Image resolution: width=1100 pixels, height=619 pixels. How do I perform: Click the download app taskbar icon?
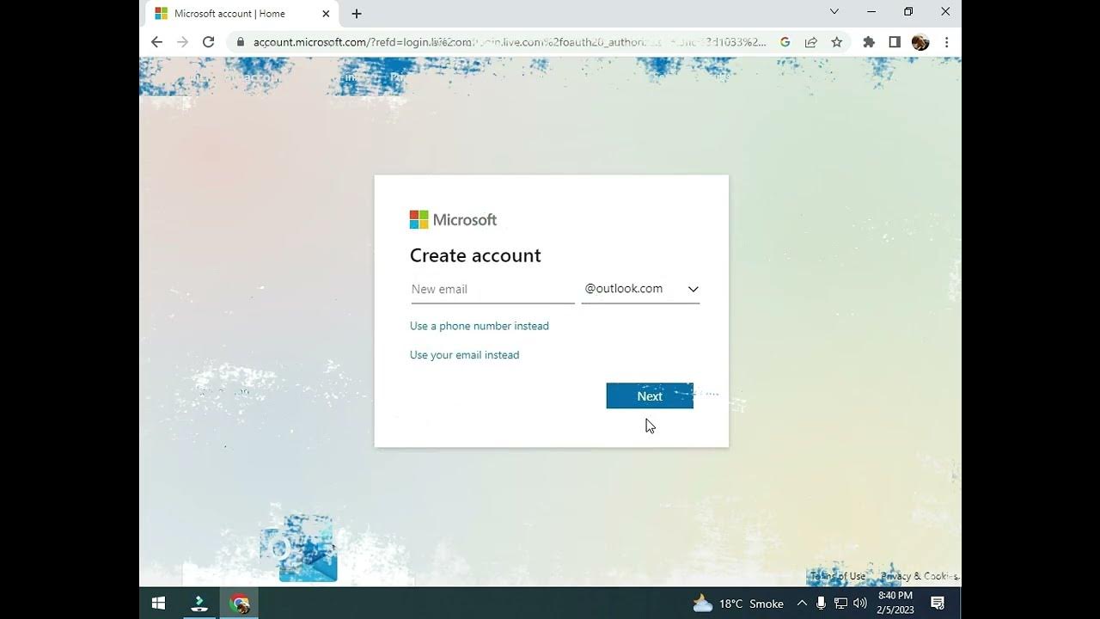pyautogui.click(x=199, y=604)
